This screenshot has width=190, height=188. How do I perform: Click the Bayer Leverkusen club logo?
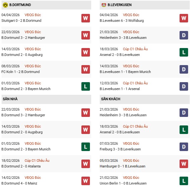pyautogui.click(x=104, y=5)
